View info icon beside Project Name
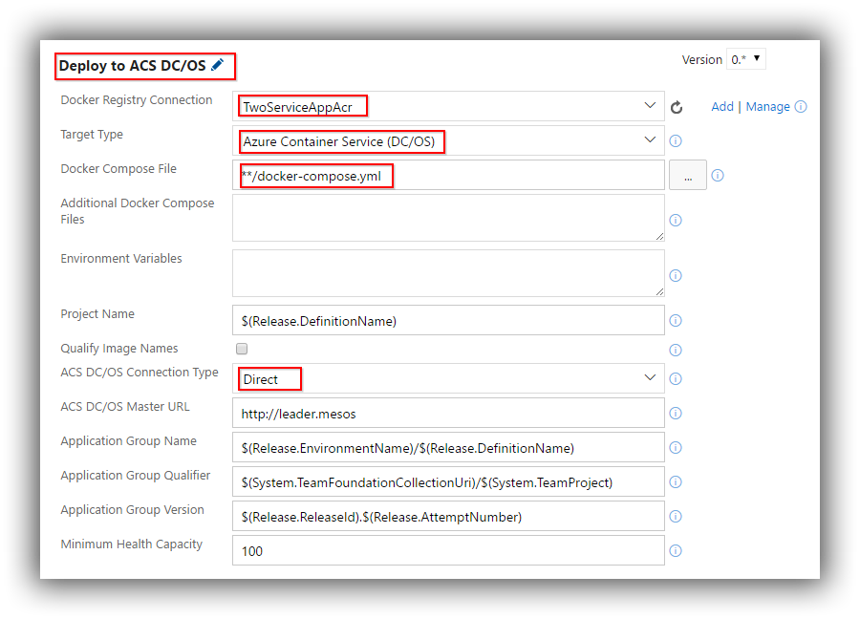The width and height of the screenshot is (860, 619). point(676,321)
